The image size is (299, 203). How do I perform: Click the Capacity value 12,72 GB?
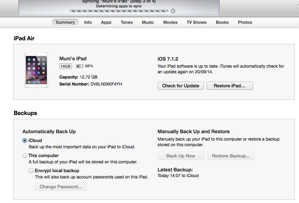[x=88, y=77]
